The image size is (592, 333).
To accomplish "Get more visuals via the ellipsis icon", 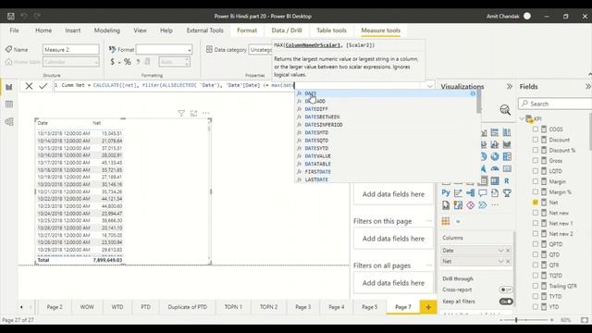I will 495,205.
